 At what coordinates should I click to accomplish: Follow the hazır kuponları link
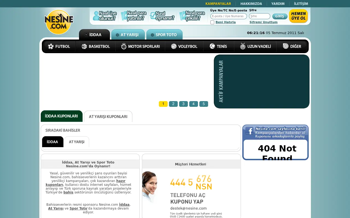coord(86,183)
